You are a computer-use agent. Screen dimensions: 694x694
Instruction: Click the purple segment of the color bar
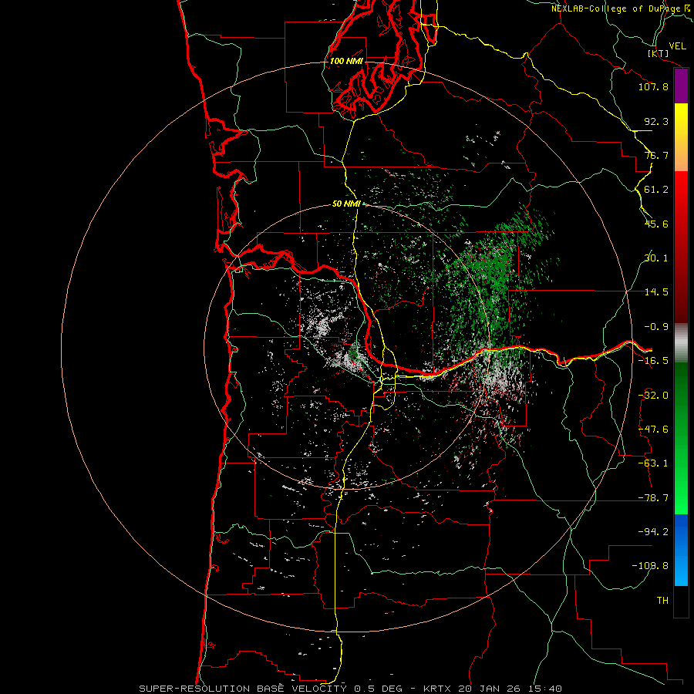[681, 86]
